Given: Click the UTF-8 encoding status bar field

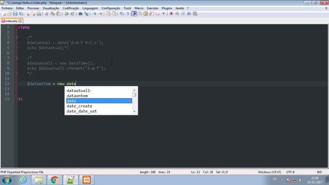Looking at the screenshot, I should [x=290, y=172].
